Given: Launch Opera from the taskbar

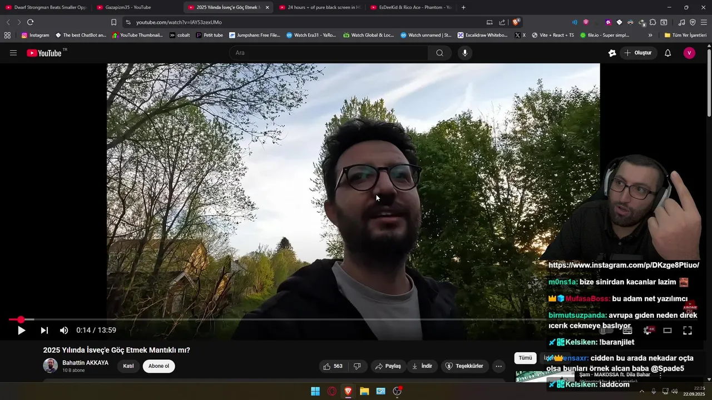Looking at the screenshot, I should [332, 391].
